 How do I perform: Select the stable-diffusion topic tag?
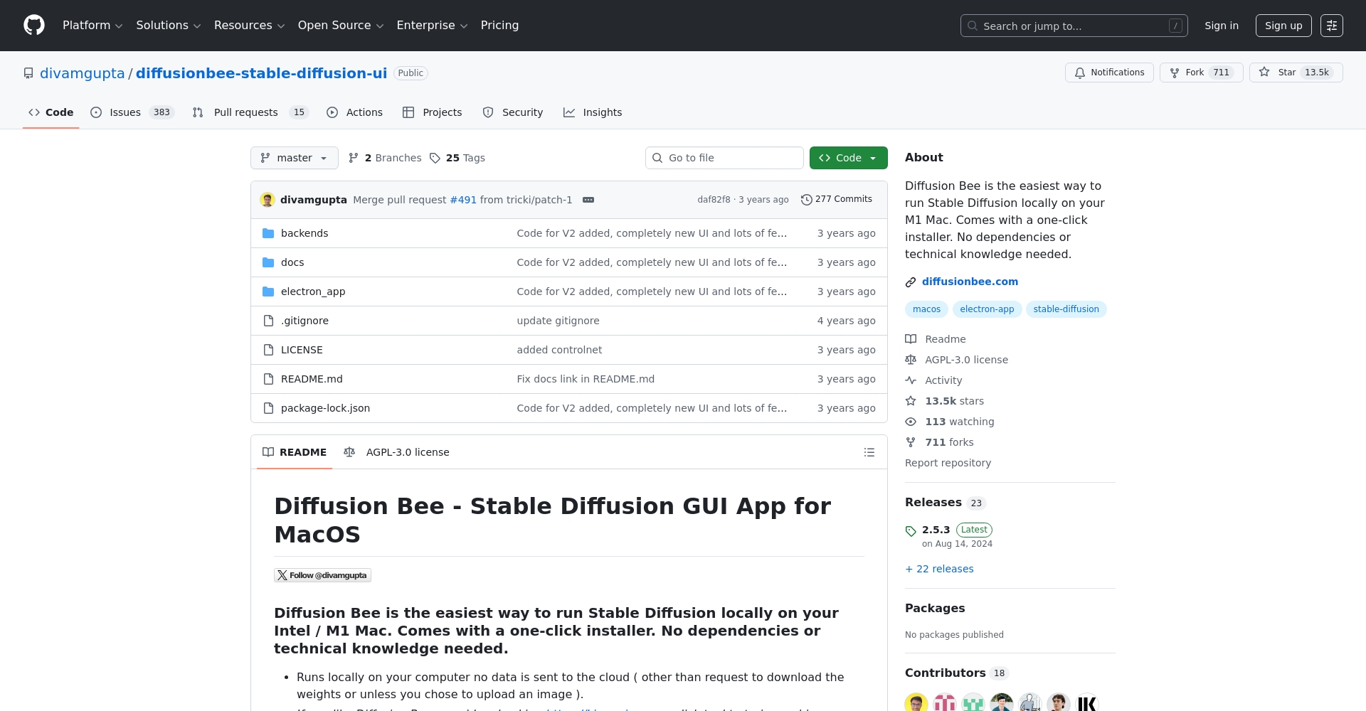(x=1066, y=309)
